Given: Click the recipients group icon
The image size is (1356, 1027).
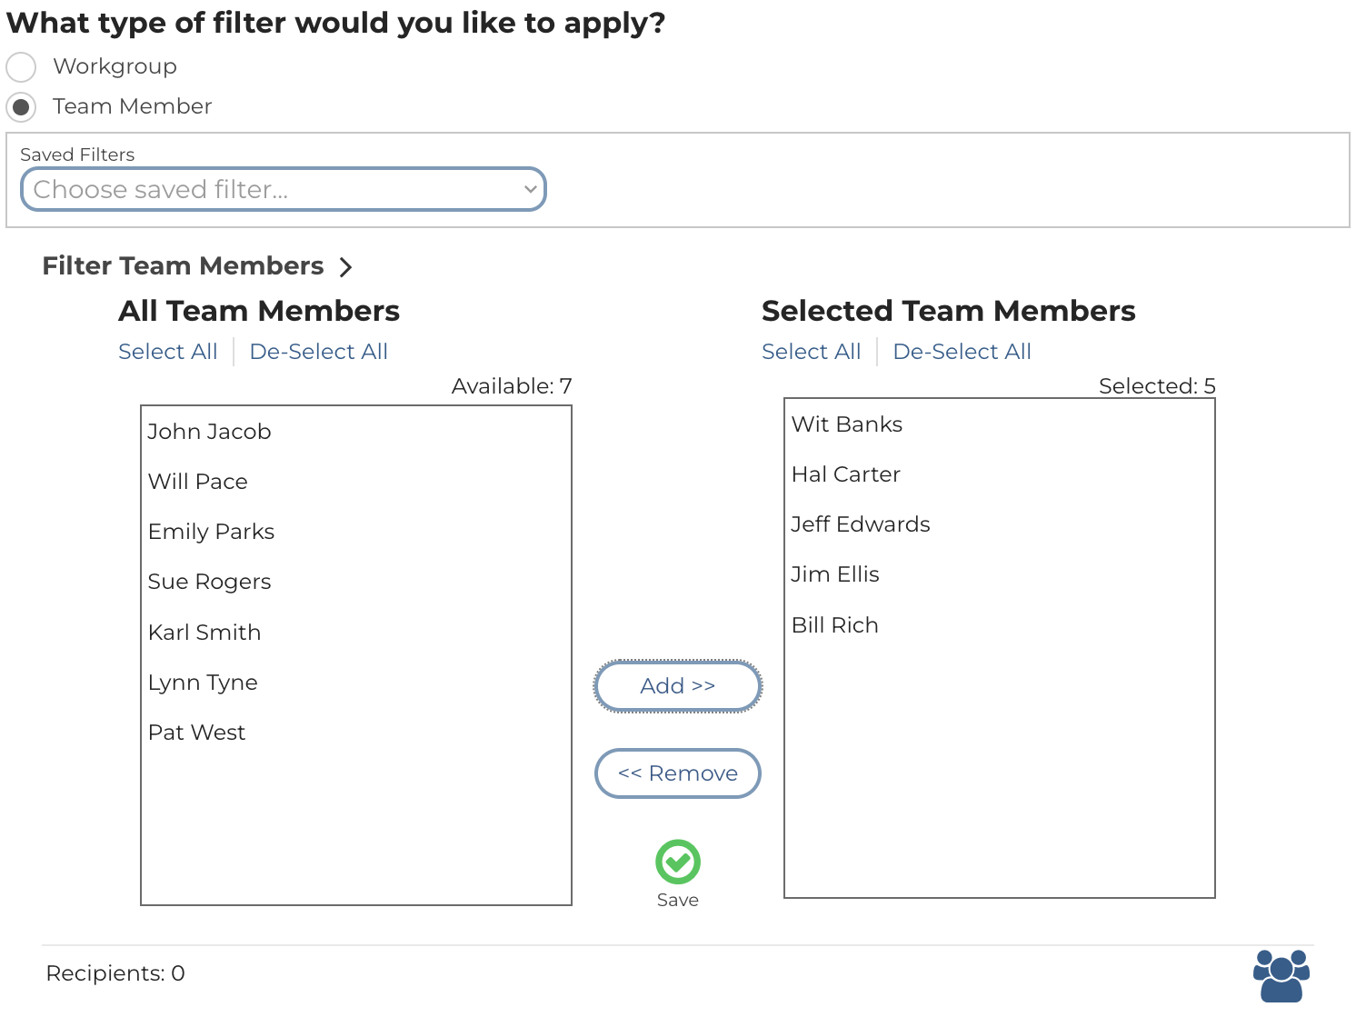Looking at the screenshot, I should click(x=1281, y=975).
